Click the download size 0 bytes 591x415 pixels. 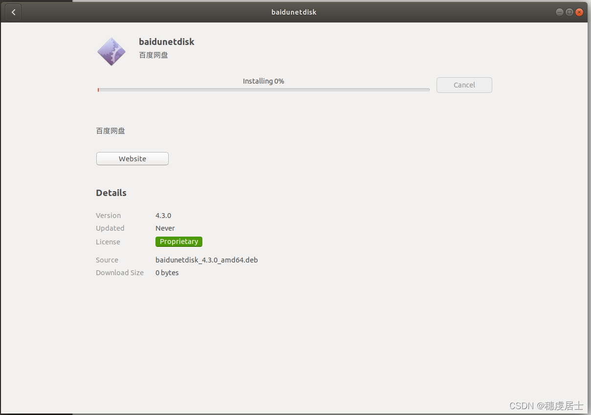[x=167, y=273]
